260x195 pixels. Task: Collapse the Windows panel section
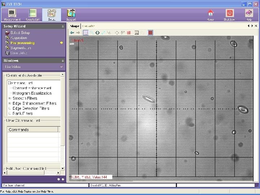pos(63,61)
